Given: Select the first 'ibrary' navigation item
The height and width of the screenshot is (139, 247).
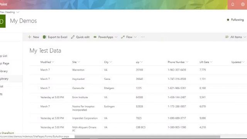Looking at the screenshot, I should [x=4, y=71].
